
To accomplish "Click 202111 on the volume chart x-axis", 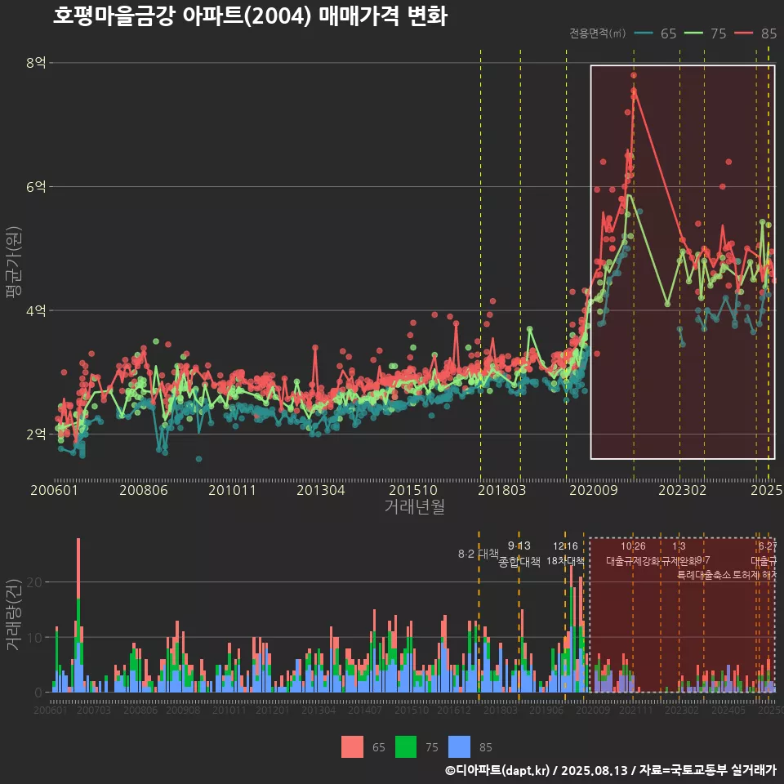I will [636, 710].
